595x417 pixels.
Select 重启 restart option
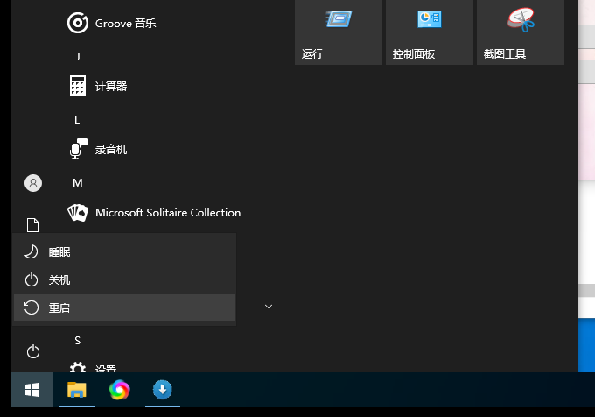124,307
